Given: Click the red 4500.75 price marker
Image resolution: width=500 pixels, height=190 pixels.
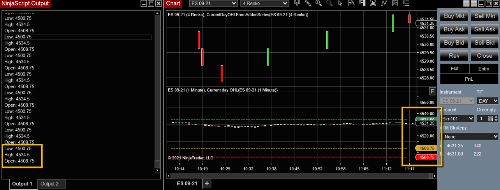Looking at the screenshot, I should 426,157.
